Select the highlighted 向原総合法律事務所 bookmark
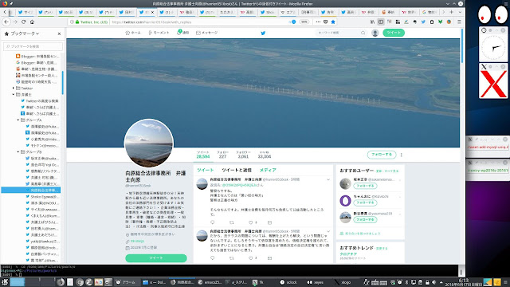510x287 pixels. [31, 190]
